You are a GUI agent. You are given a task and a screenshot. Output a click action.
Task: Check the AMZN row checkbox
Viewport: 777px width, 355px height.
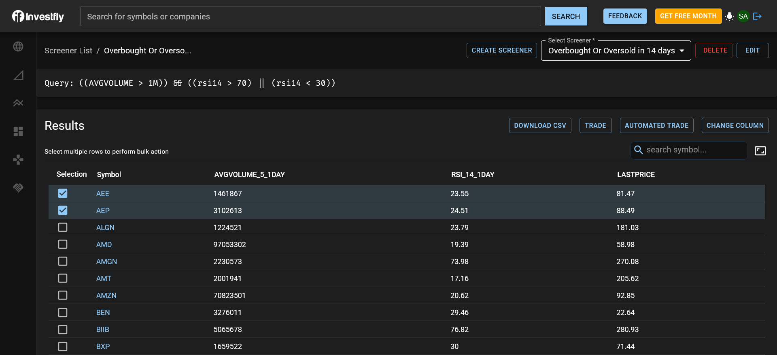tap(63, 295)
